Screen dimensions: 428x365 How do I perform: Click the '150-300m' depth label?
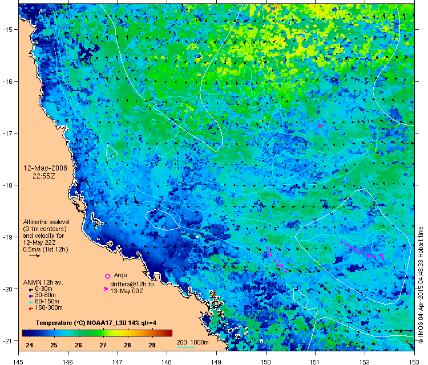pyautogui.click(x=49, y=308)
